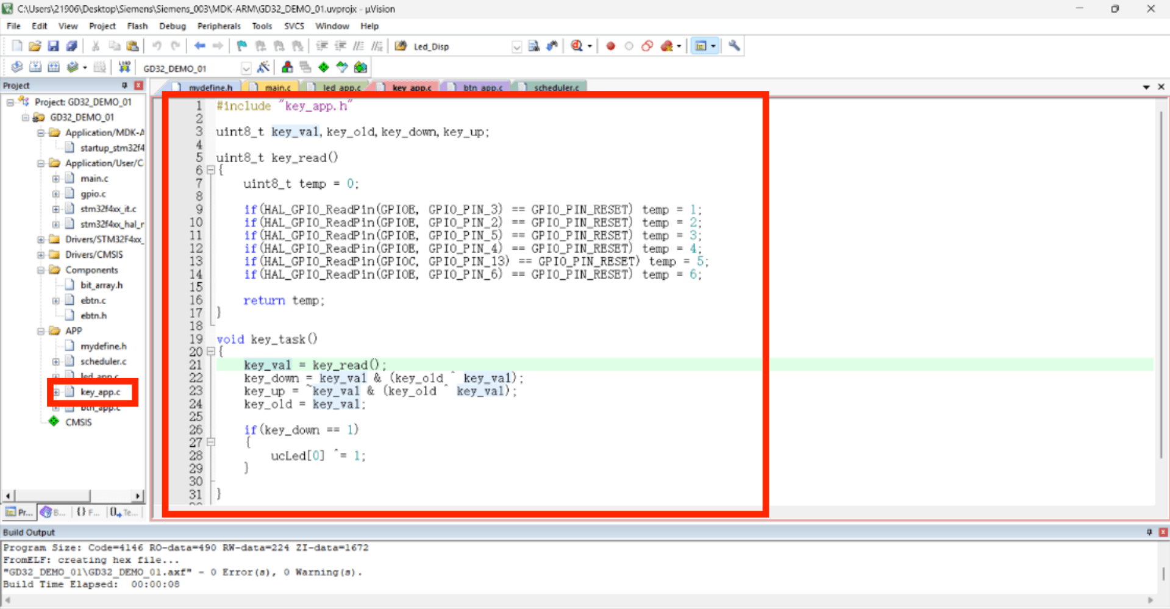Collapse the key_task function fold marker
Screen dimensions: 1170x609
tap(211, 352)
